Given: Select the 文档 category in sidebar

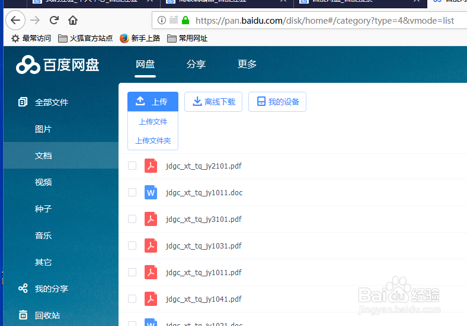Looking at the screenshot, I should [x=61, y=155].
